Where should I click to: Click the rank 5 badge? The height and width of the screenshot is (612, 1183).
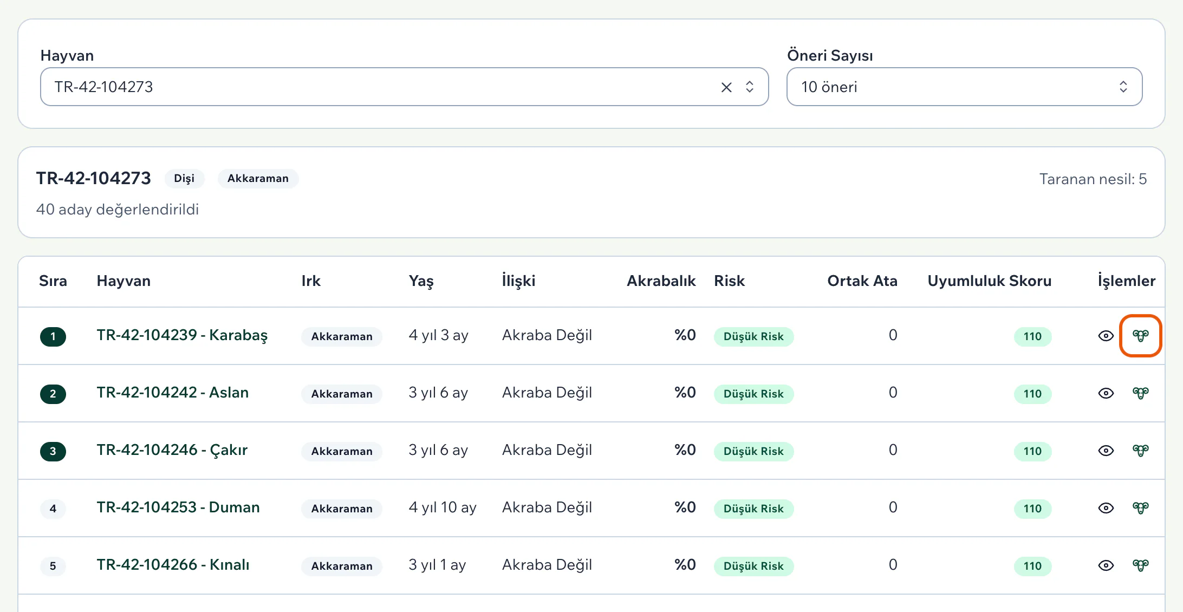53,566
